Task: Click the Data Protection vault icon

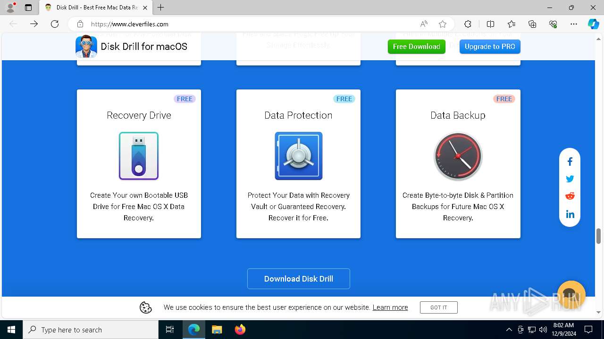Action: 298,156
